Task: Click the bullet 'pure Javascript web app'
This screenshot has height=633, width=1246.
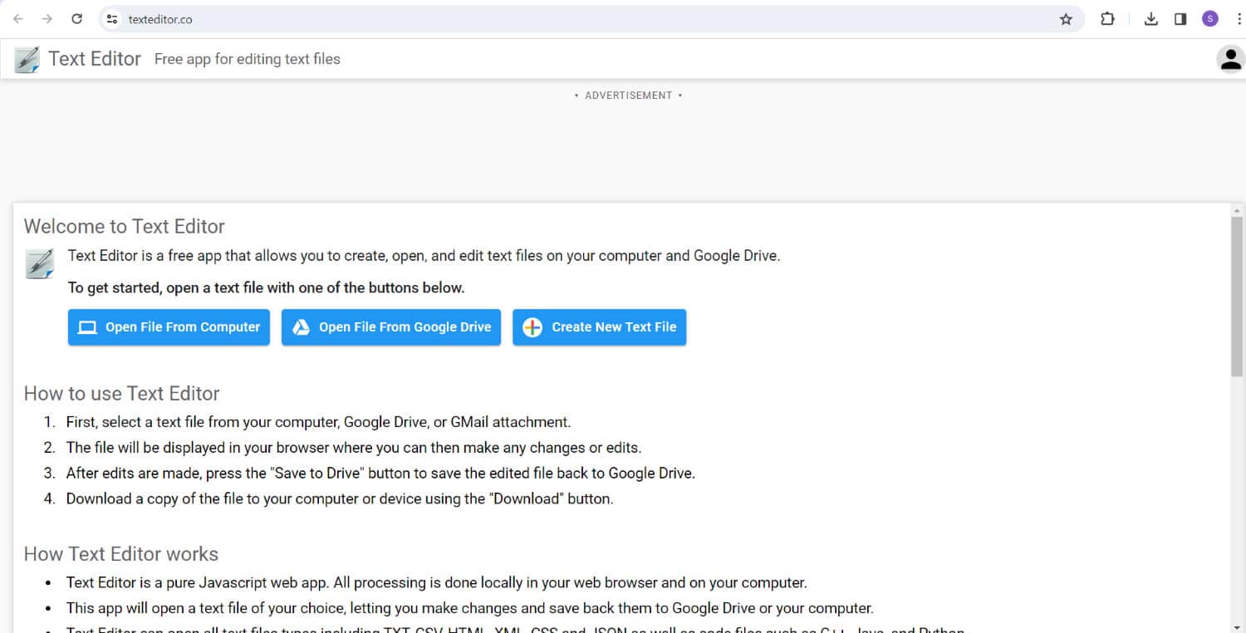Action: point(437,583)
